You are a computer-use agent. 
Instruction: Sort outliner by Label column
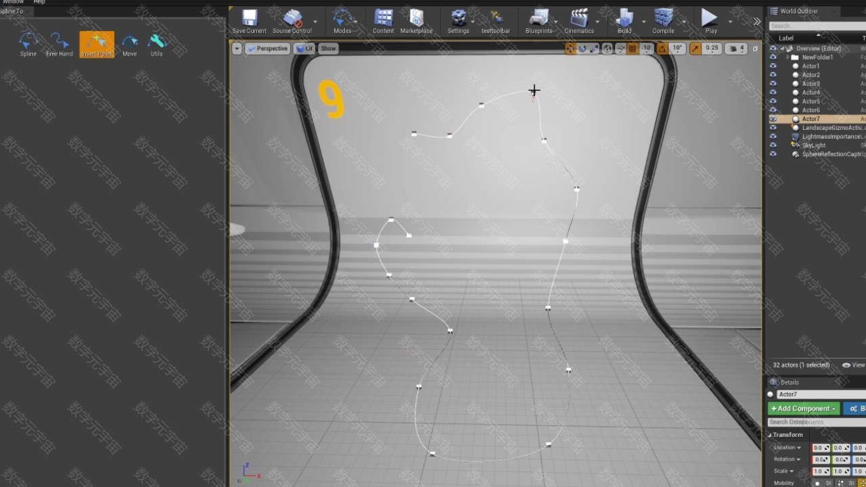[x=786, y=38]
